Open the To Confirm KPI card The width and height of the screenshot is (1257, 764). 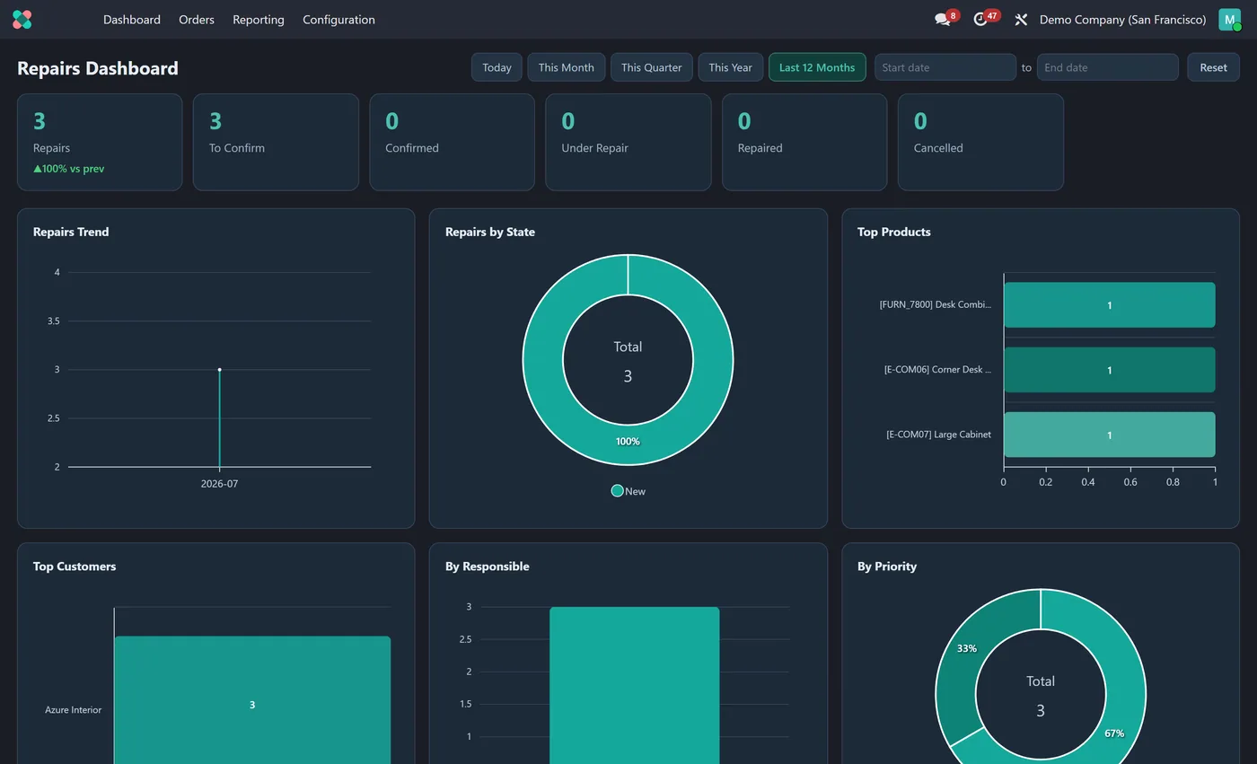tap(276, 142)
